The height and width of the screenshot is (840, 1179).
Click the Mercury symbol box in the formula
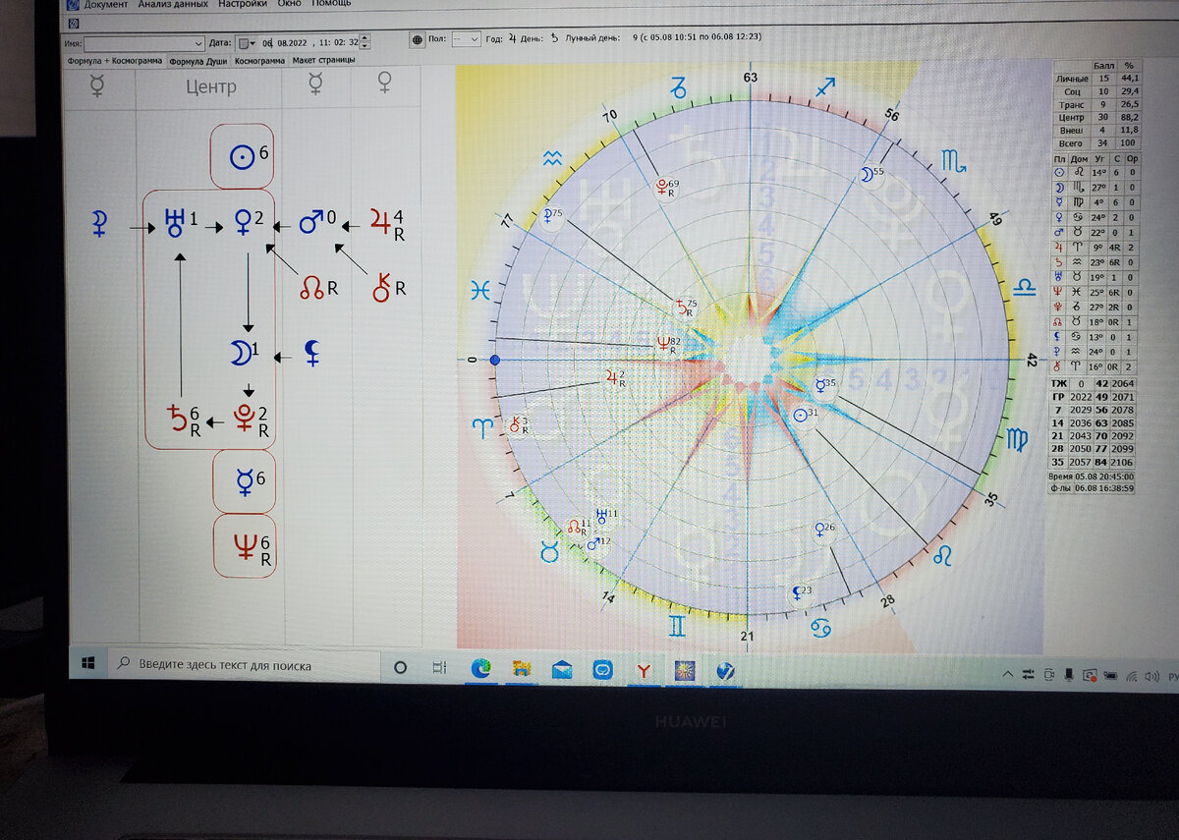[245, 479]
